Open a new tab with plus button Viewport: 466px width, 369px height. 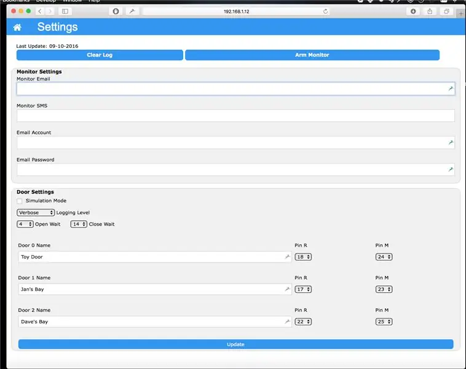pyautogui.click(x=461, y=14)
